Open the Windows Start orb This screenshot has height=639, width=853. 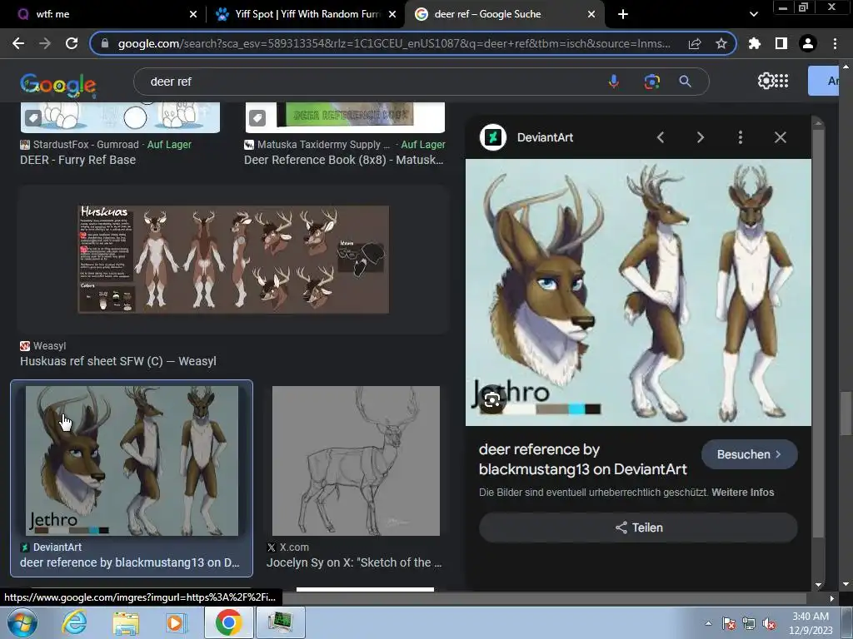(x=22, y=622)
